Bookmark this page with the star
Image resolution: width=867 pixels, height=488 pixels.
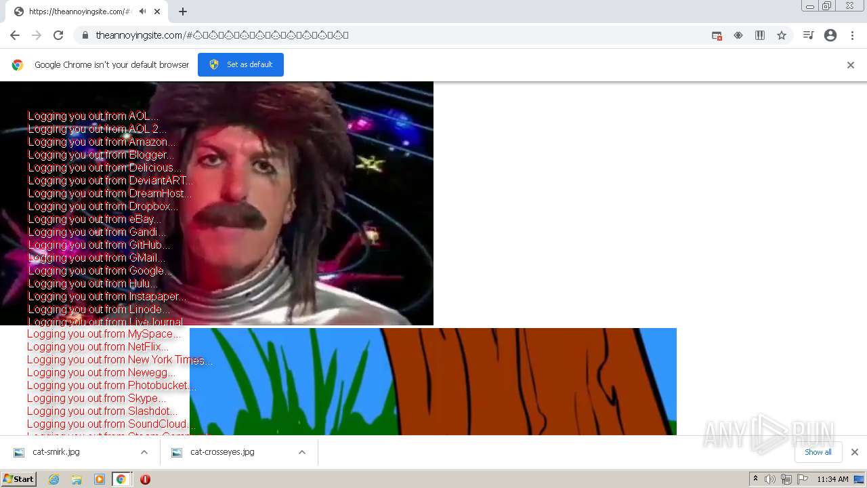pos(782,35)
